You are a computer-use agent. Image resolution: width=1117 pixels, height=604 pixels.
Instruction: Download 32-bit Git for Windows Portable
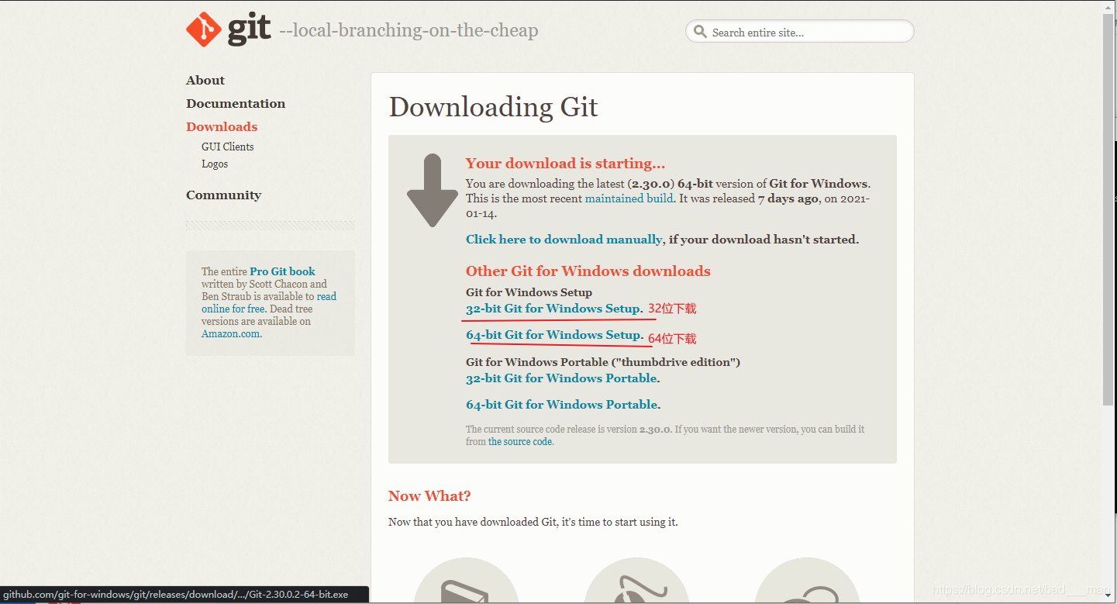(561, 378)
